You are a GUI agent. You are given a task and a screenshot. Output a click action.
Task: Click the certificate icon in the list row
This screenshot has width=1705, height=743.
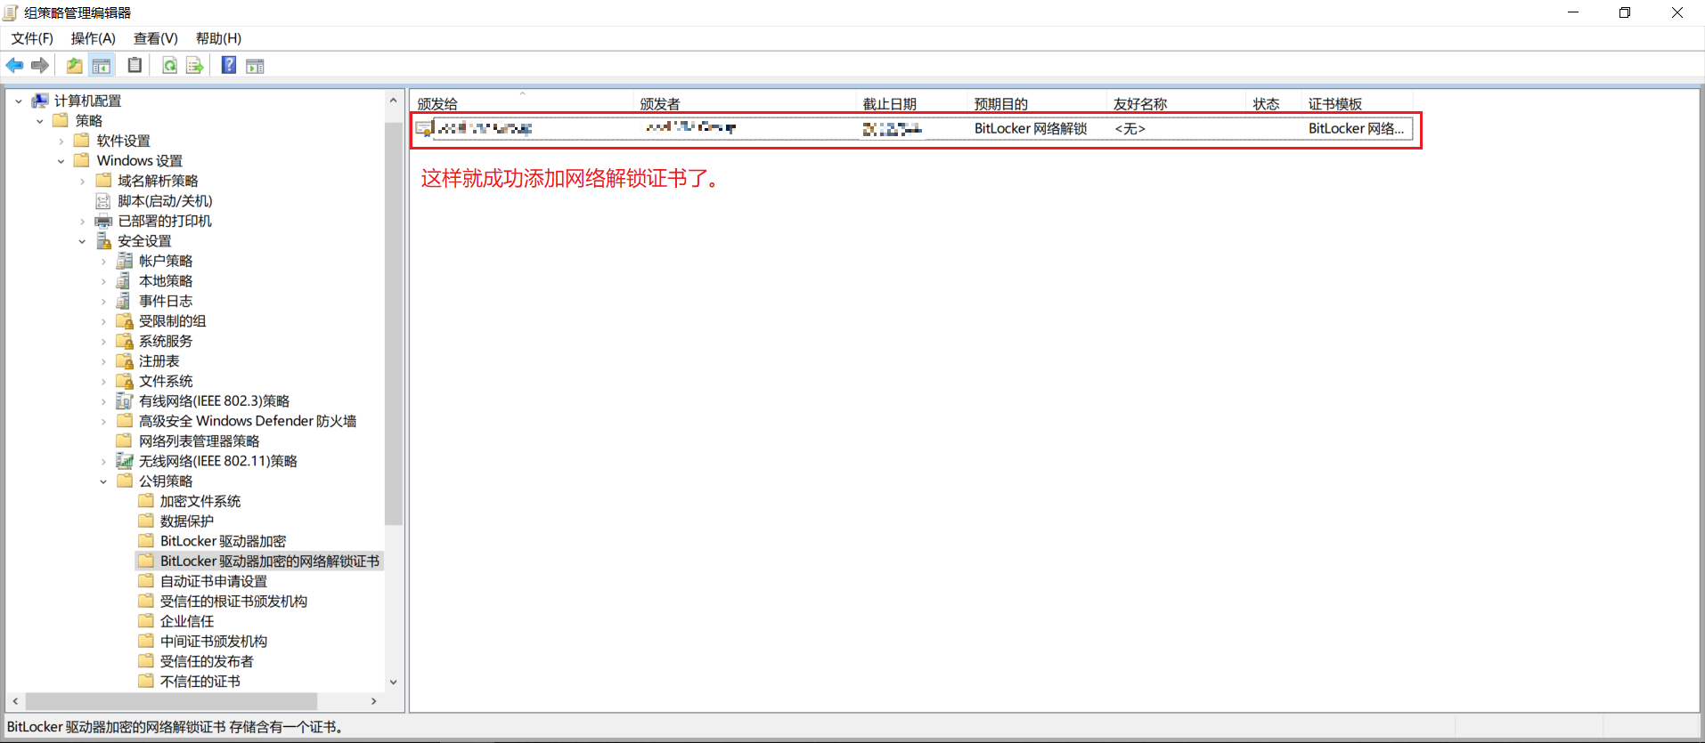click(424, 128)
